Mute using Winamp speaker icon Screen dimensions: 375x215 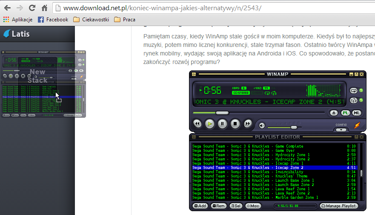tap(262, 125)
